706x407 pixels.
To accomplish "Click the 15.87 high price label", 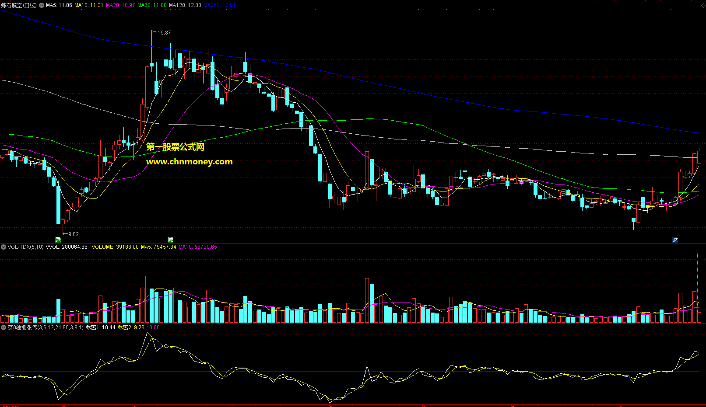I will [164, 33].
